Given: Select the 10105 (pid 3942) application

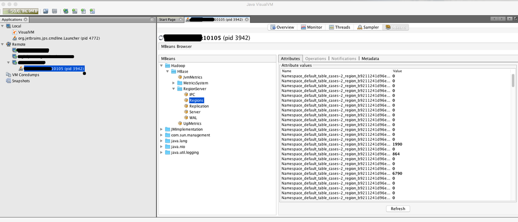Looking at the screenshot, I should [54, 68].
